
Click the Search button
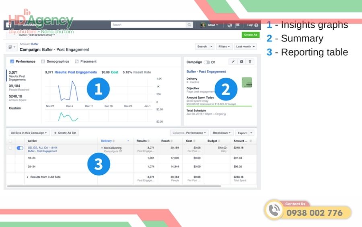202,47
